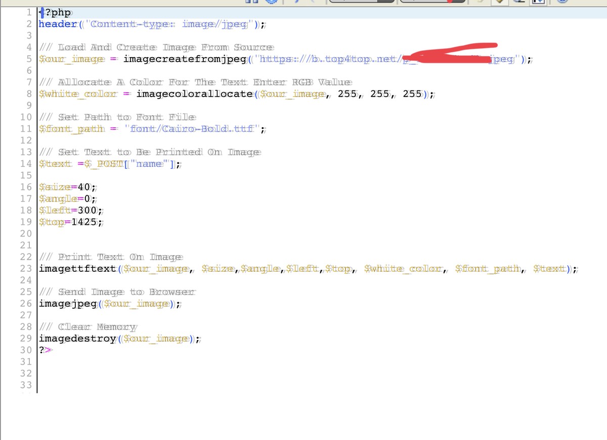Viewport: 607px width, 440px height.
Task: Click the $left=300 statement
Action: point(72,210)
